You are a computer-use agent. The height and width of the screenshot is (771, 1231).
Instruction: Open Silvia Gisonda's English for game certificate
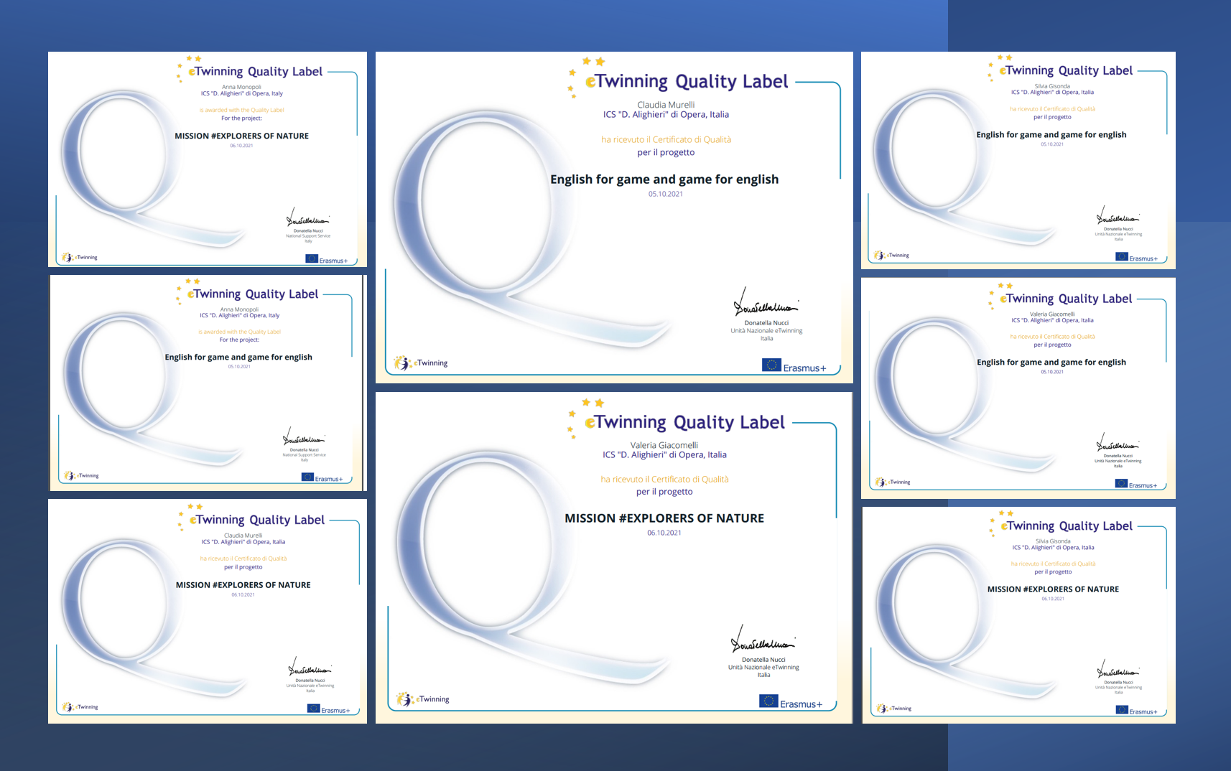coord(1018,160)
